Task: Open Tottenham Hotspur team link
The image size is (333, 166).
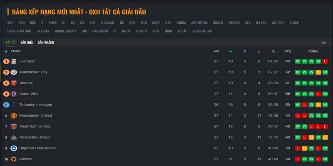Action: (x=36, y=105)
